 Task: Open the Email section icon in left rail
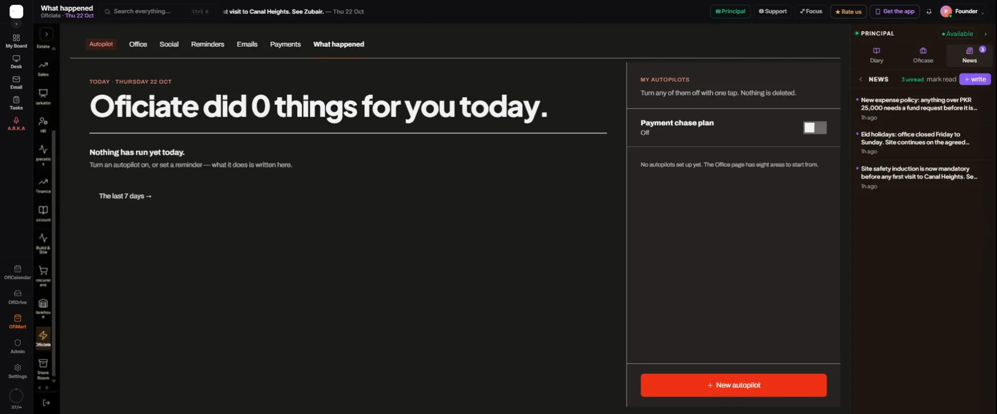click(x=16, y=83)
